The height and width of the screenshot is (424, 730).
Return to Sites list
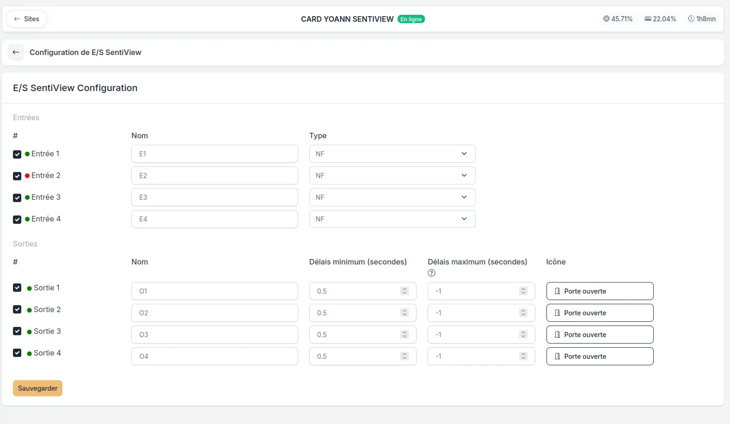(x=26, y=19)
